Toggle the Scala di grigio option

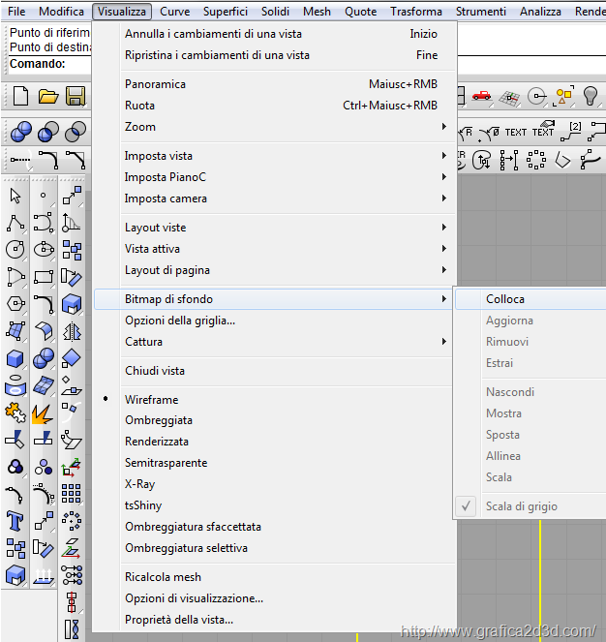pos(521,506)
